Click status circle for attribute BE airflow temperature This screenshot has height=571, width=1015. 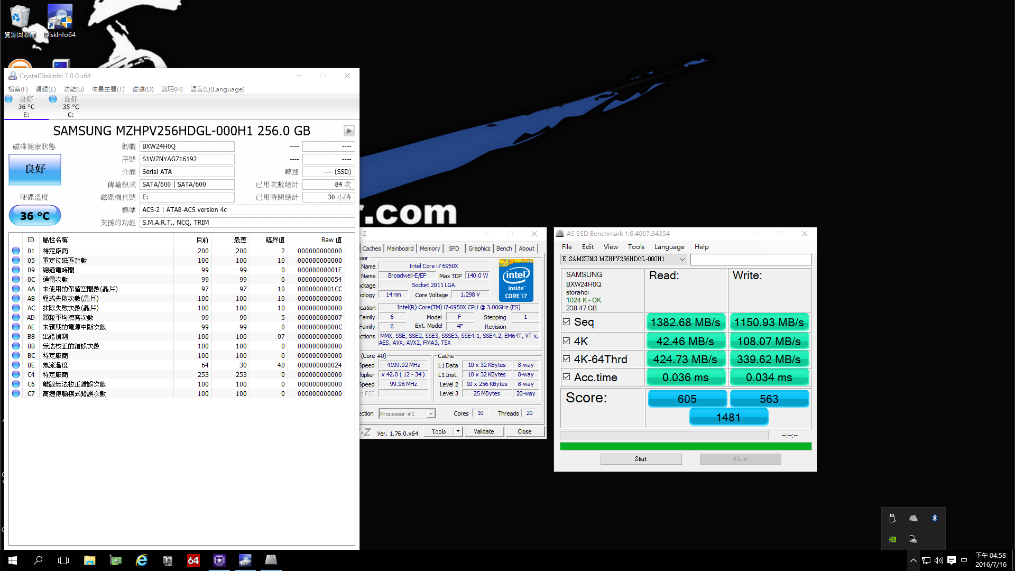(16, 365)
